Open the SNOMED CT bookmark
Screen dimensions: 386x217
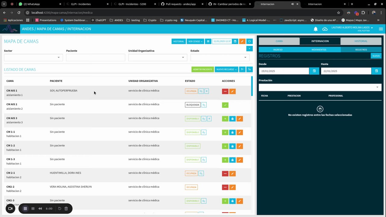pyautogui.click(x=225, y=20)
